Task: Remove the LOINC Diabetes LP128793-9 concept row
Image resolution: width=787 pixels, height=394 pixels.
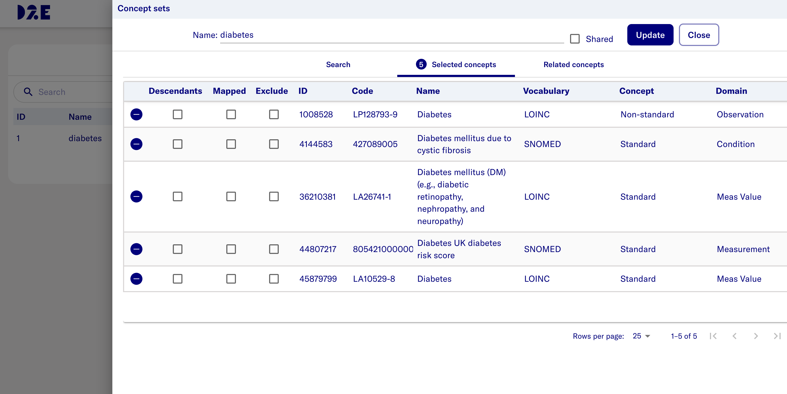Action: tap(136, 114)
